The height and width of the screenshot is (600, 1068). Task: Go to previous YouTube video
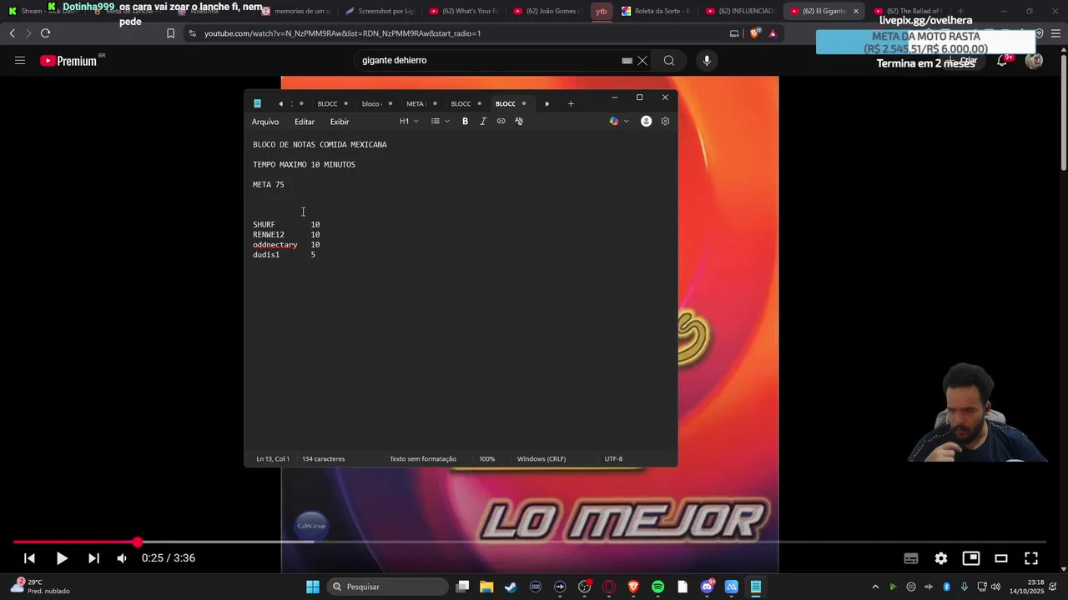(29, 558)
